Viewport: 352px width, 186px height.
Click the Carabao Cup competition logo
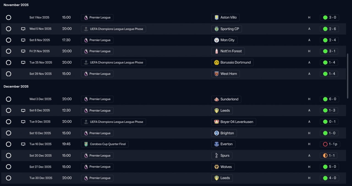86,144
